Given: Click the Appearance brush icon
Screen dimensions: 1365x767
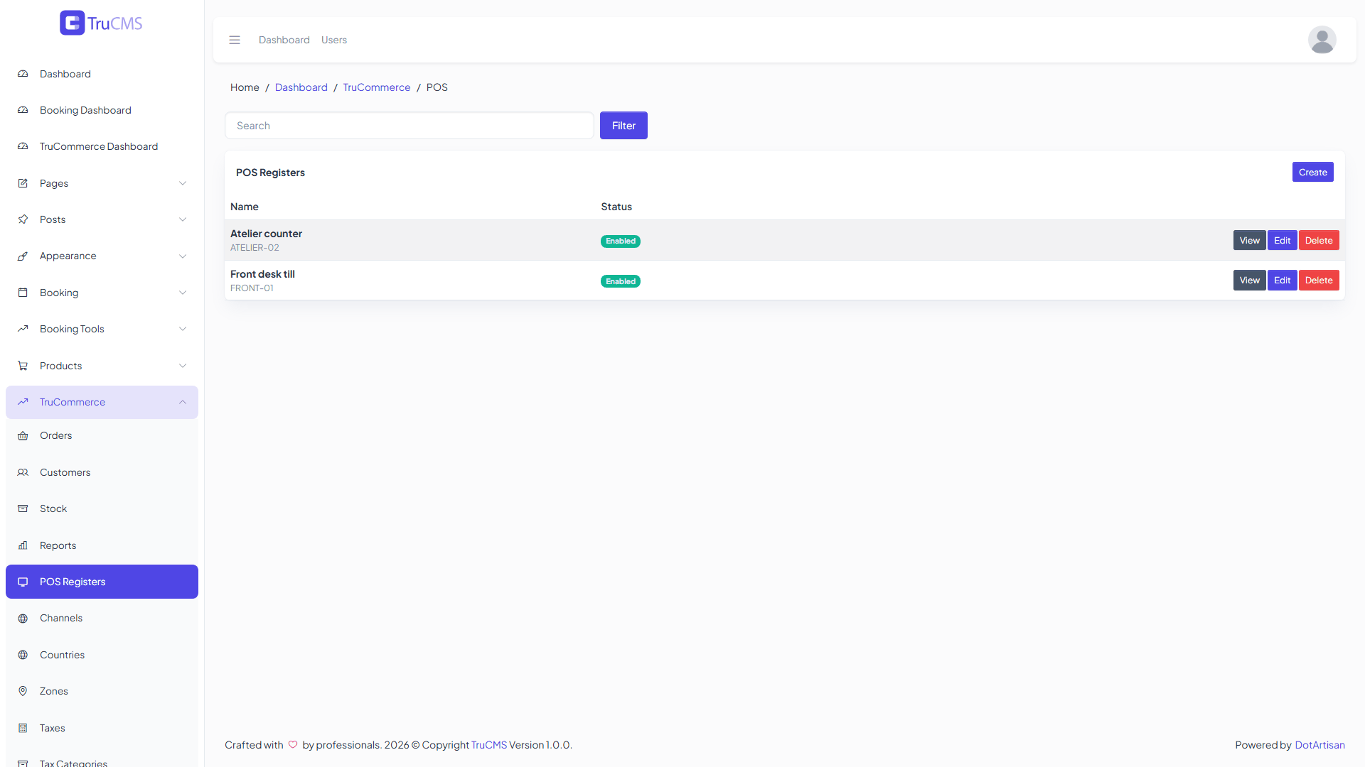Looking at the screenshot, I should tap(23, 256).
